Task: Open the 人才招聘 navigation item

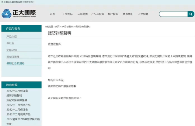Action: point(143,14)
